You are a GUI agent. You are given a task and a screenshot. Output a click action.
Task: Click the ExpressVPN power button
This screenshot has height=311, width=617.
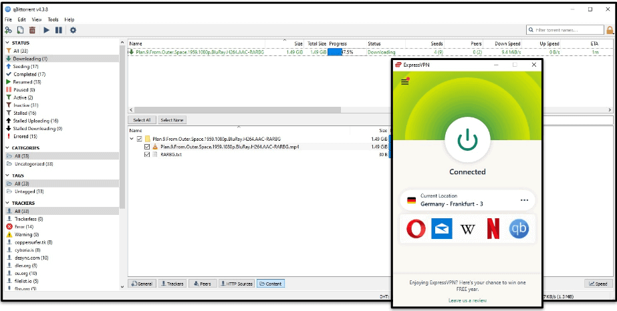coord(467,139)
